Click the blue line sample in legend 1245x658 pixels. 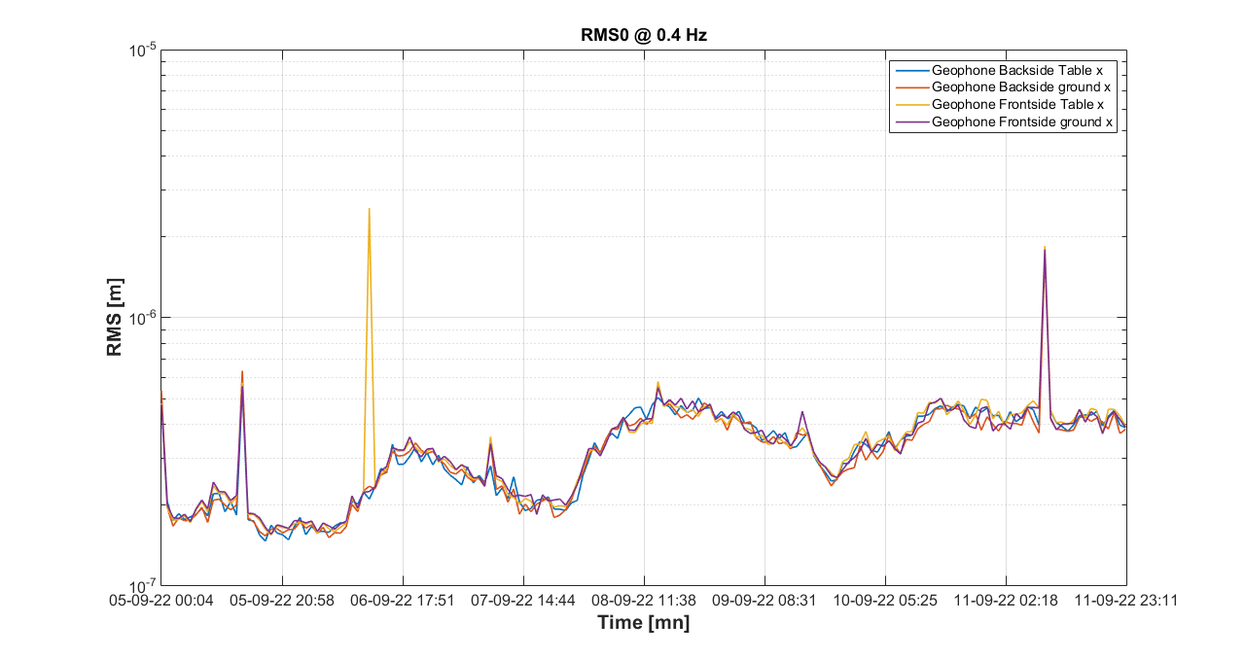910,70
